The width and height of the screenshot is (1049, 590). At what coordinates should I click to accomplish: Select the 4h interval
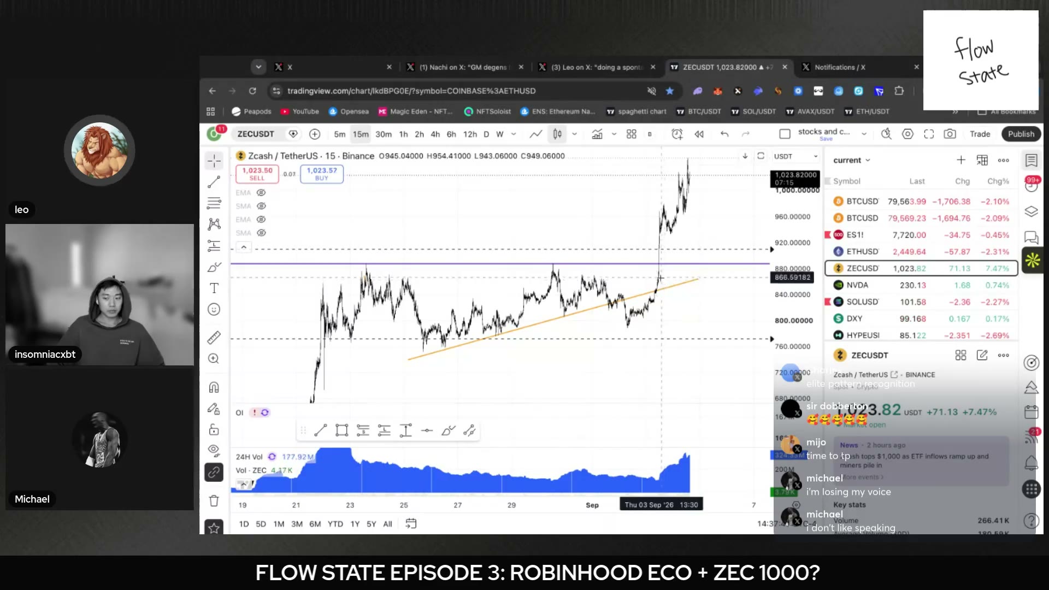coord(435,134)
